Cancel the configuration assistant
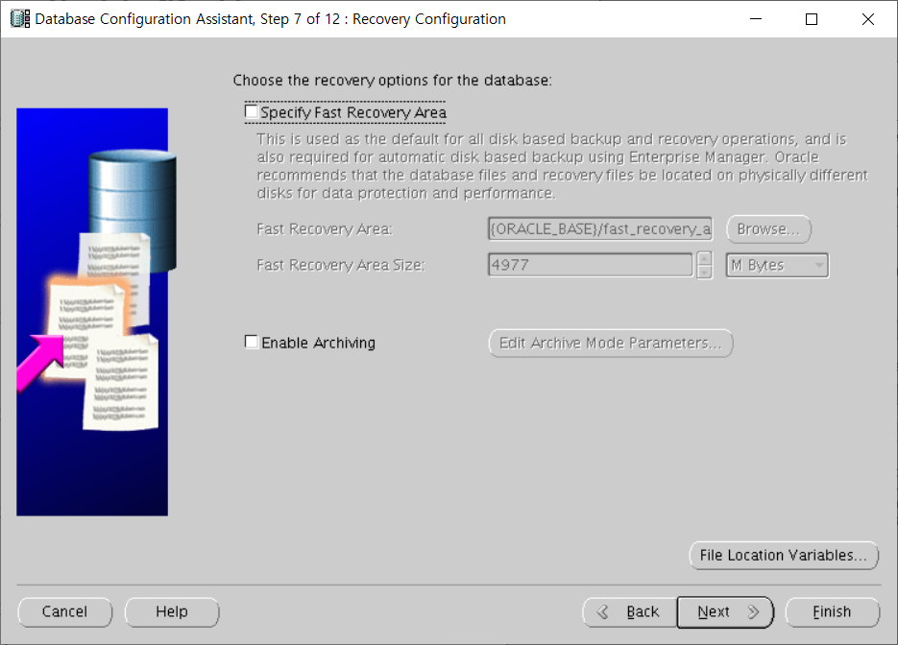The height and width of the screenshot is (645, 898). (64, 611)
